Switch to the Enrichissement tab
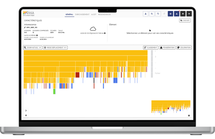Image resolution: width=215 pixels, height=139 pixels. 82,14
